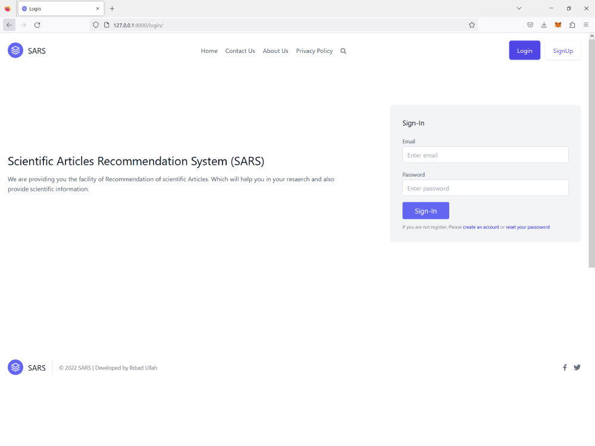The height and width of the screenshot is (446, 595).
Task: Open the Home nav link
Action: (209, 51)
